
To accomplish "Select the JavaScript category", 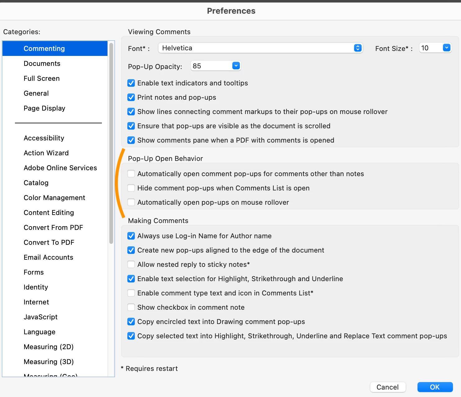I will [41, 317].
